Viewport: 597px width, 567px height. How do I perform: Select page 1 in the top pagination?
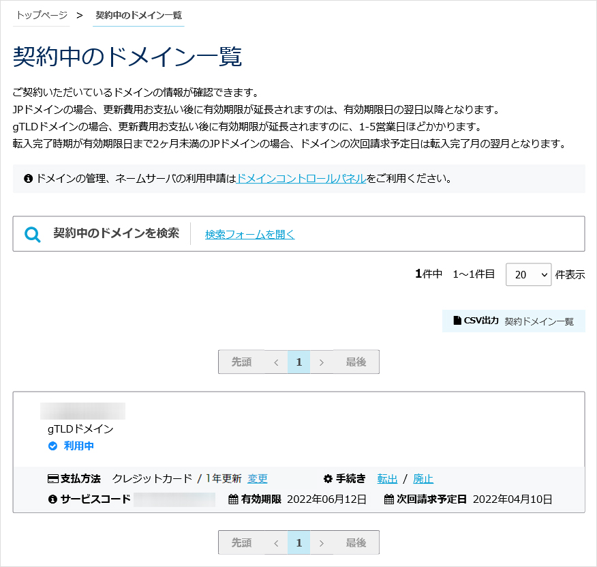298,362
